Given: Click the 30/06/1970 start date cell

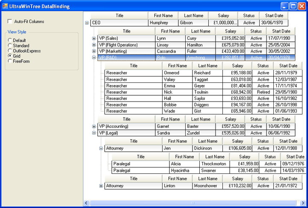Looking at the screenshot, I should [x=274, y=23].
